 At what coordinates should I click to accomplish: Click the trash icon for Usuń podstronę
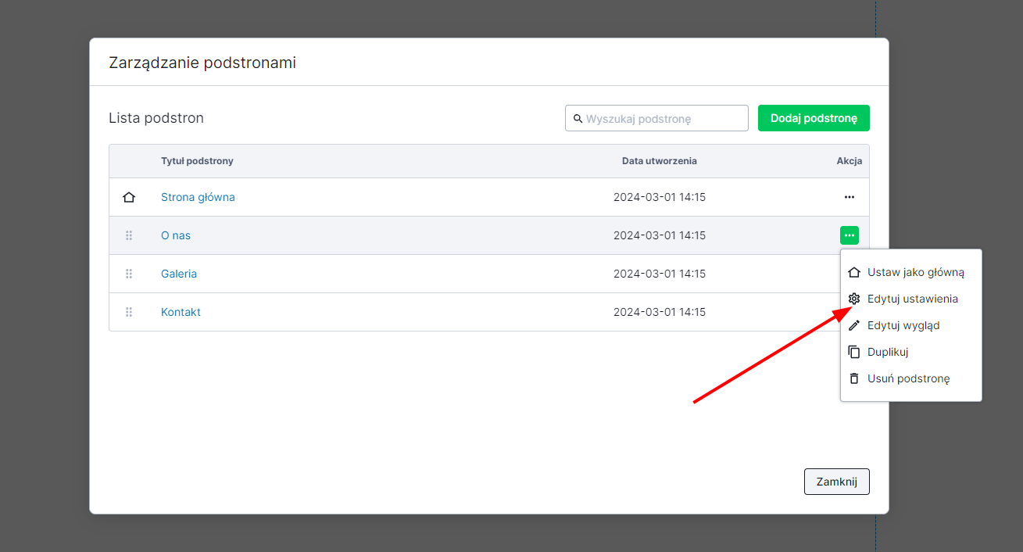(854, 378)
